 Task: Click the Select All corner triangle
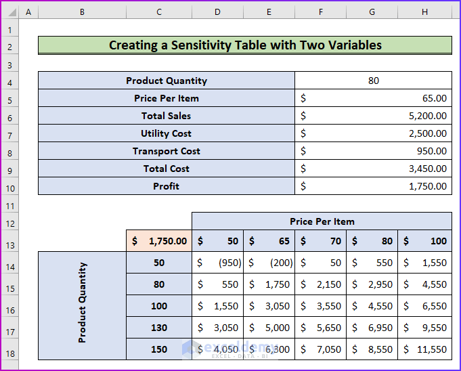pos(11,12)
